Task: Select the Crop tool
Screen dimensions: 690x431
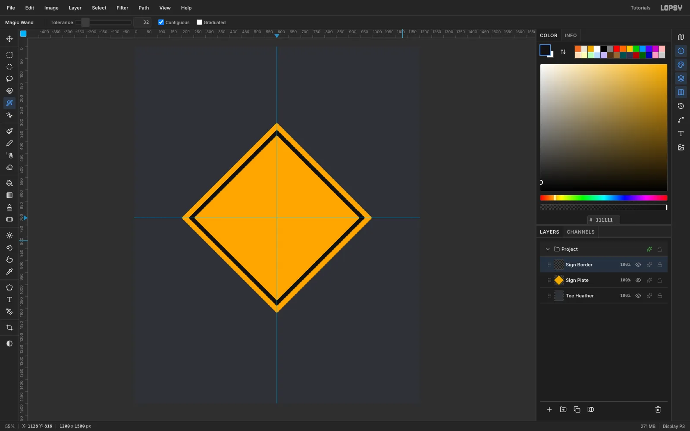Action: click(9, 328)
